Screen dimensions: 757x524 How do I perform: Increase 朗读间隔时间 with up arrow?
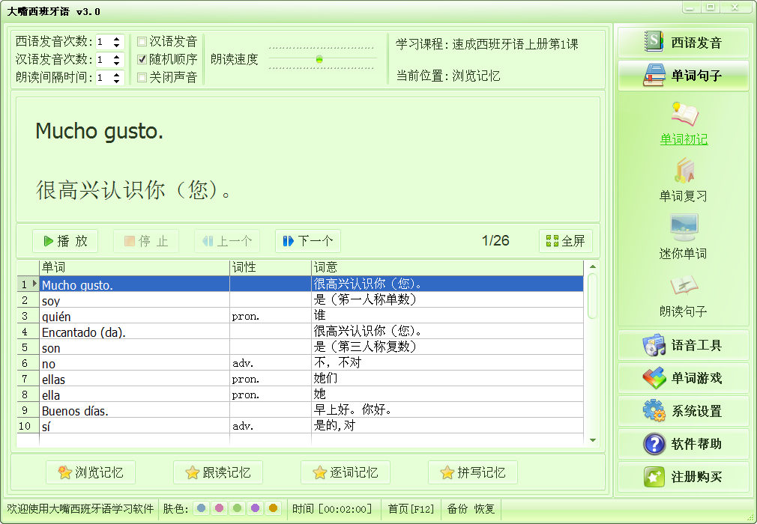117,75
